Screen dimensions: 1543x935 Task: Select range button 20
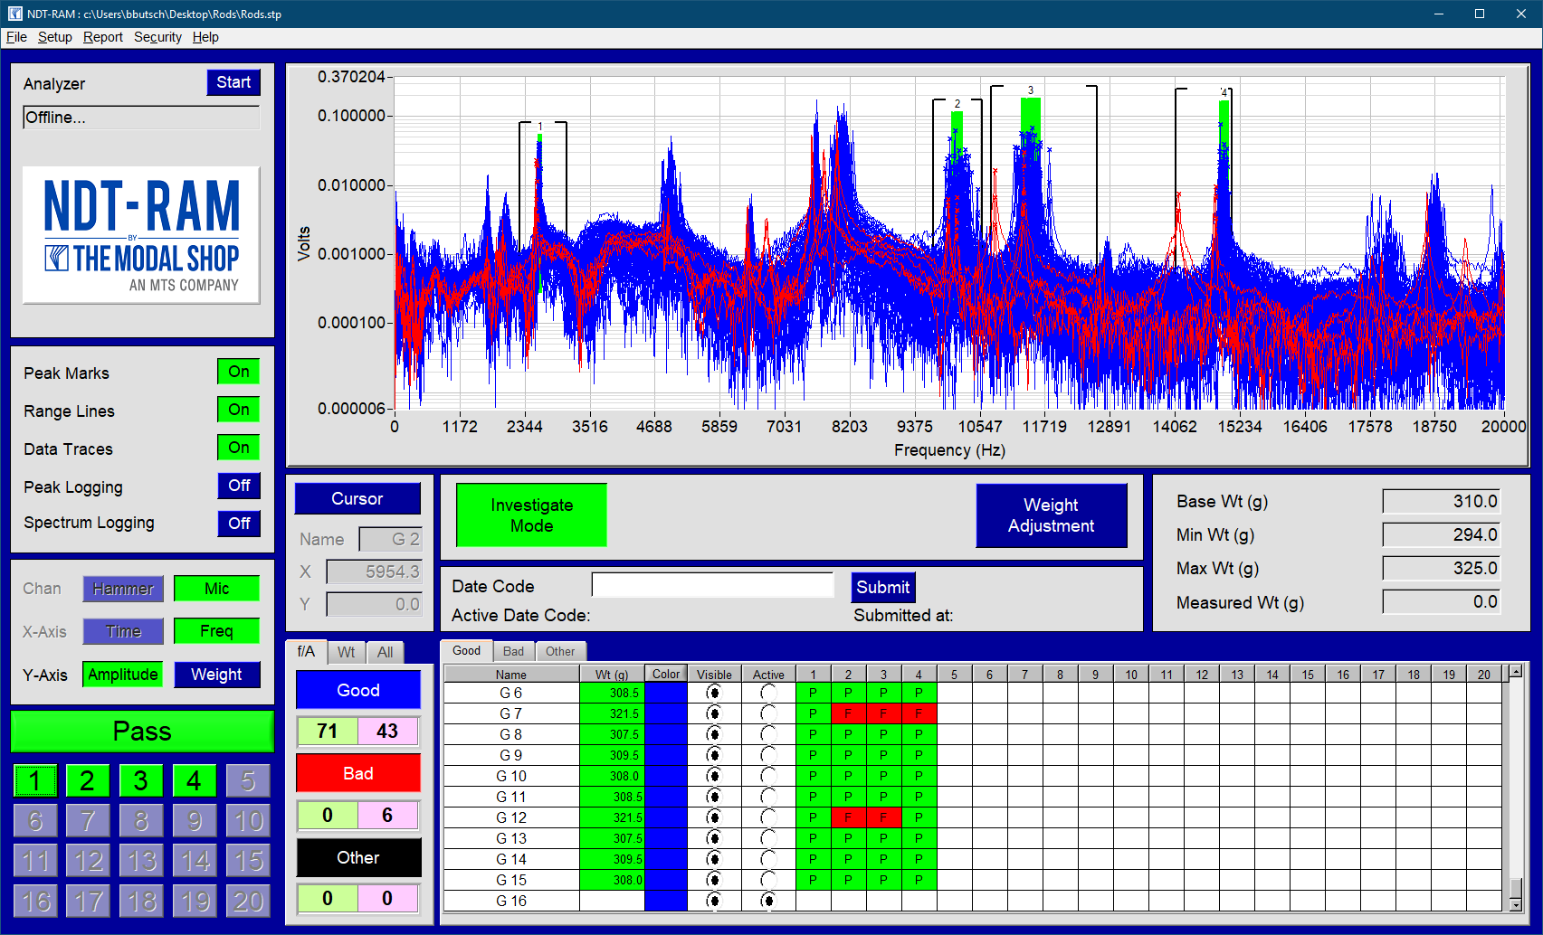coord(248,901)
